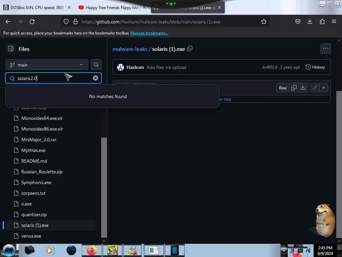
Task: Click the Raw button
Action: click(283, 88)
